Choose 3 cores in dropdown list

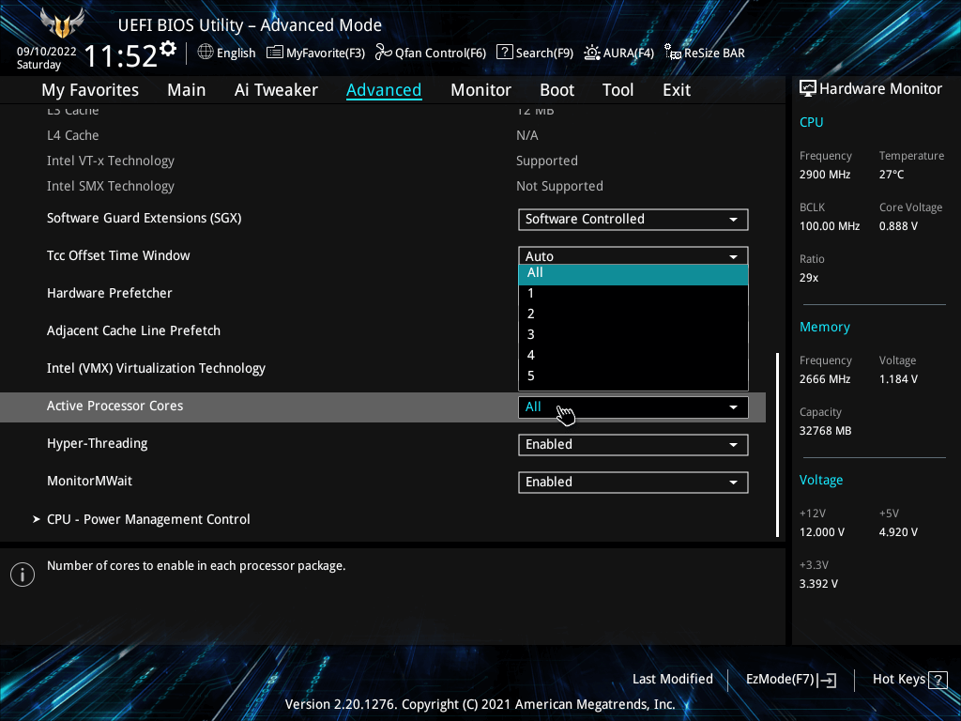[x=633, y=335]
